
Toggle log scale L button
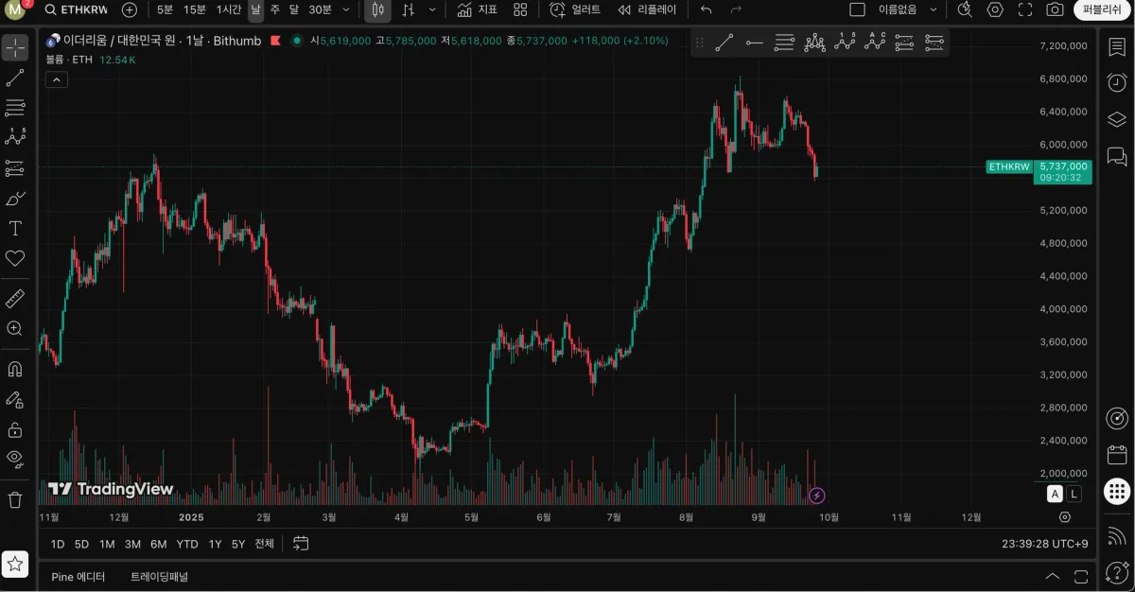click(x=1074, y=494)
